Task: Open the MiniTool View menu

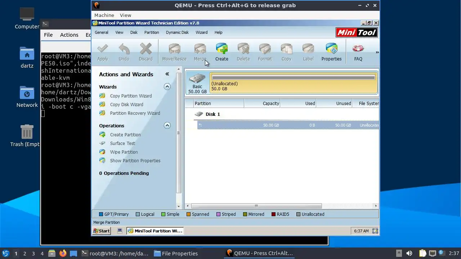Action: [x=119, y=32]
